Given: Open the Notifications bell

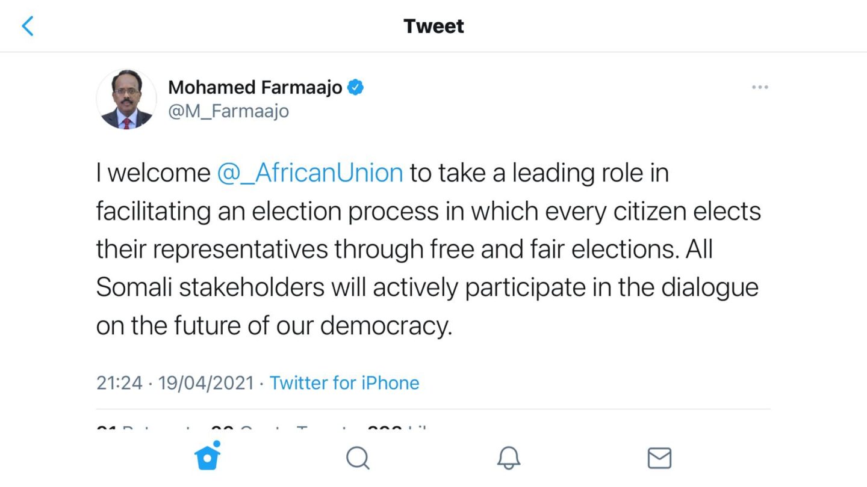Looking at the screenshot, I should [x=509, y=459].
